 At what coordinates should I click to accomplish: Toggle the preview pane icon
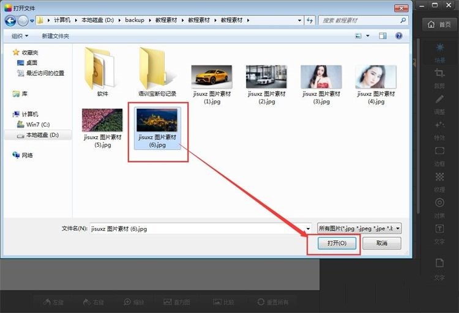383,36
